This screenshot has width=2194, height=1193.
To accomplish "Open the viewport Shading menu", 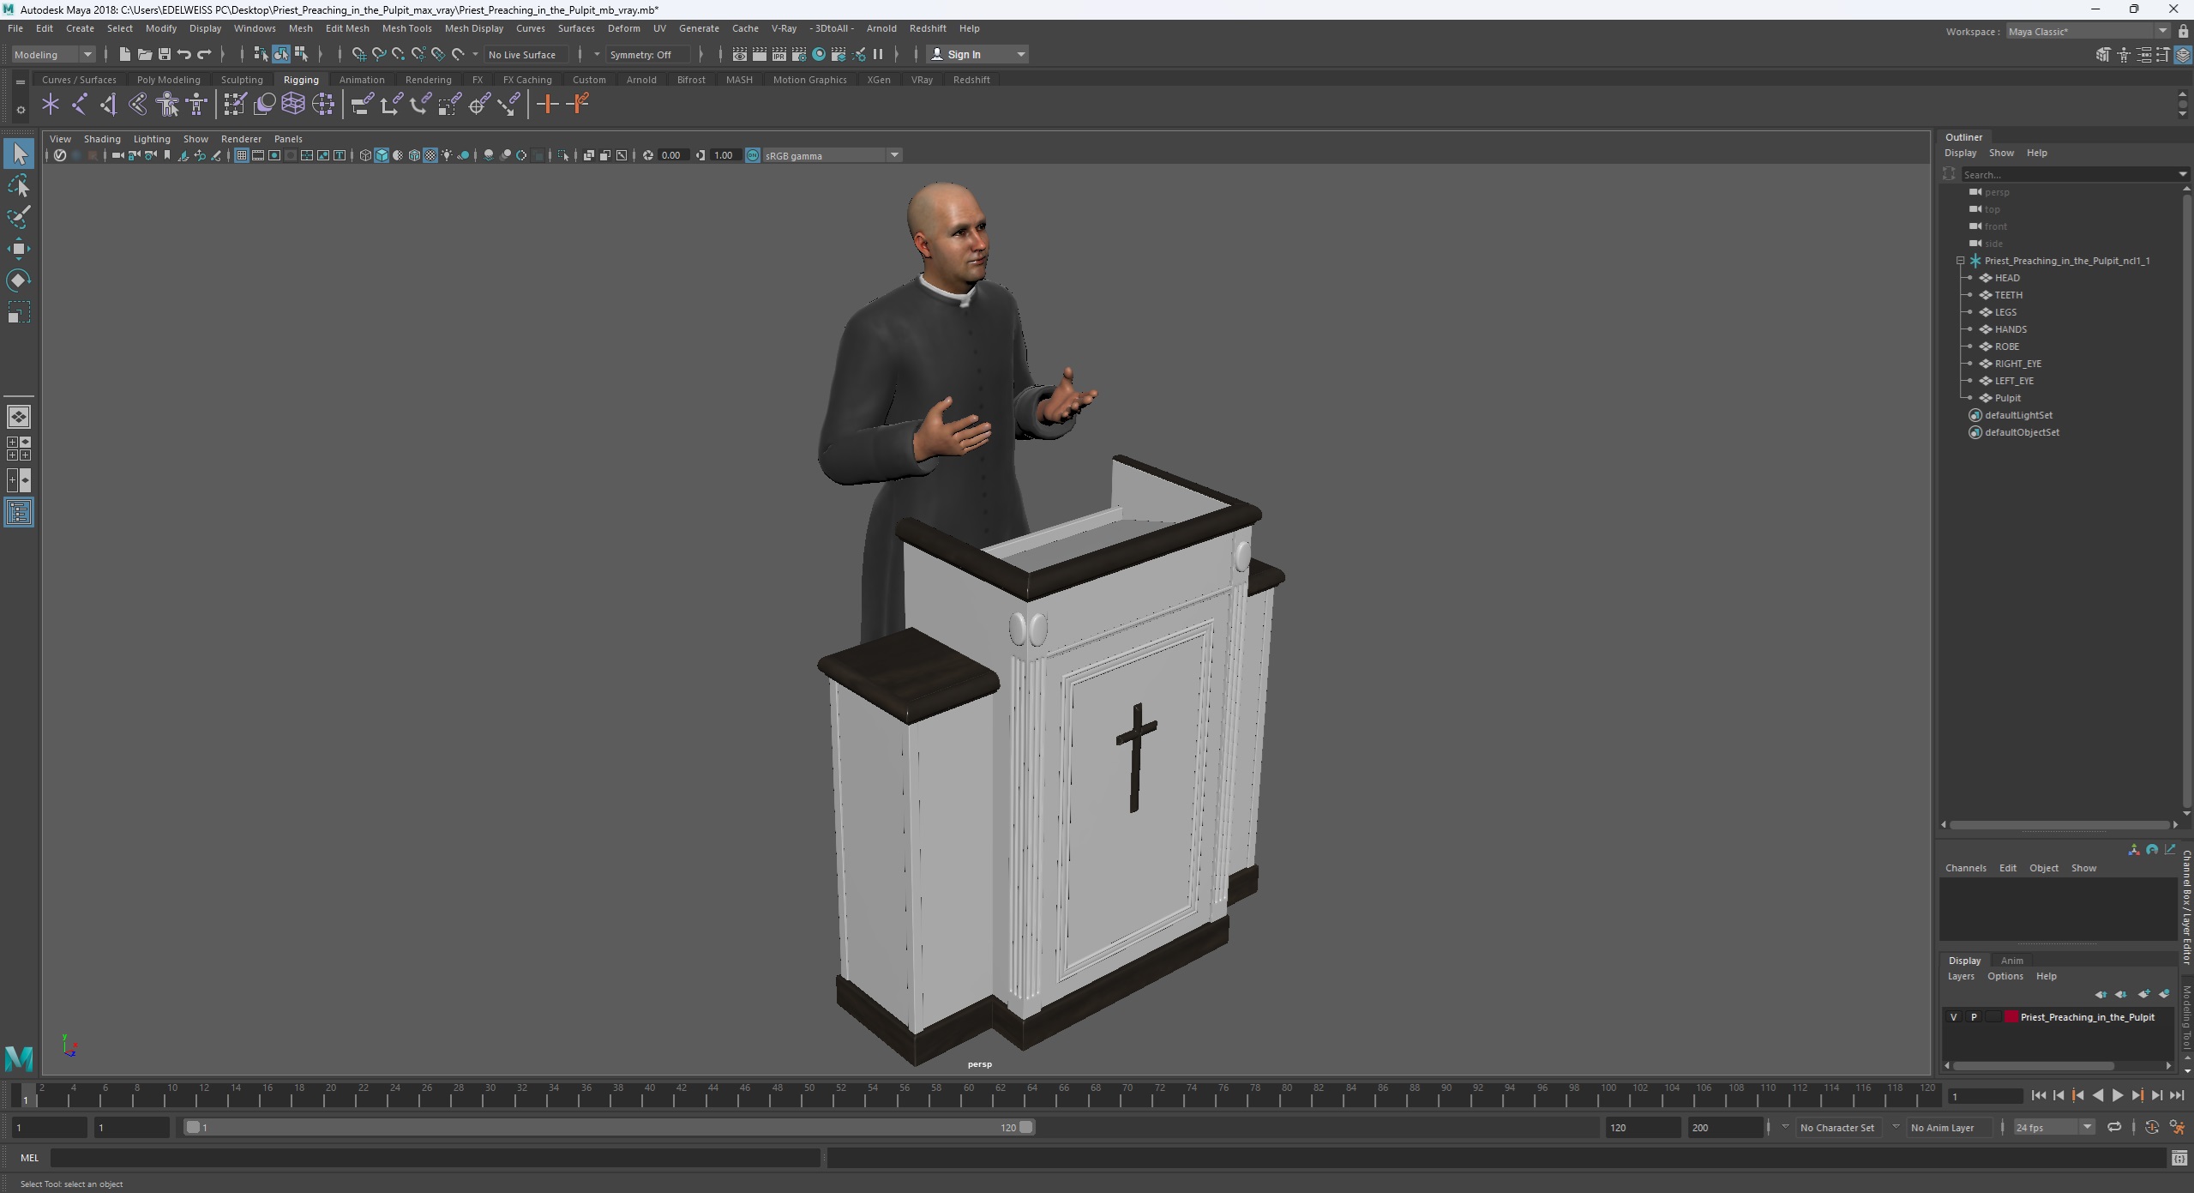I will click(102, 139).
